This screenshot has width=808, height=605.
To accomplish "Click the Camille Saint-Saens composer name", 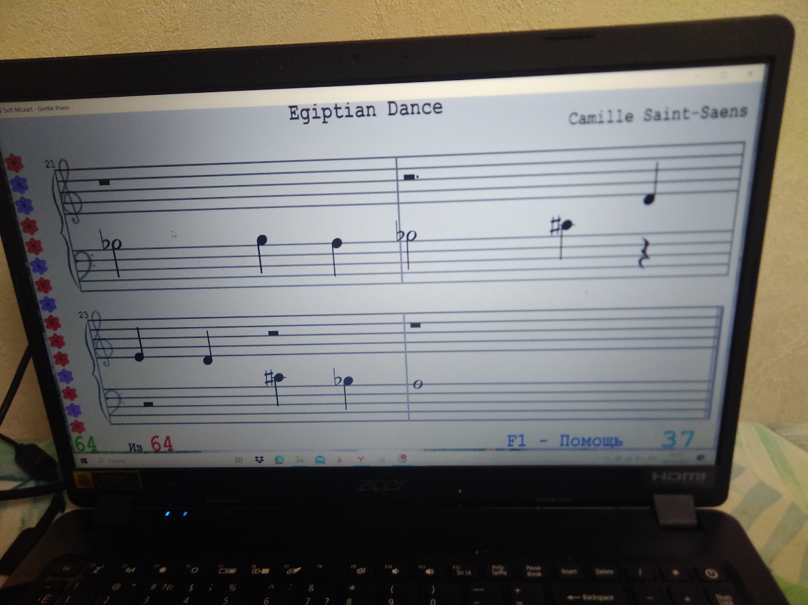I will click(x=658, y=114).
